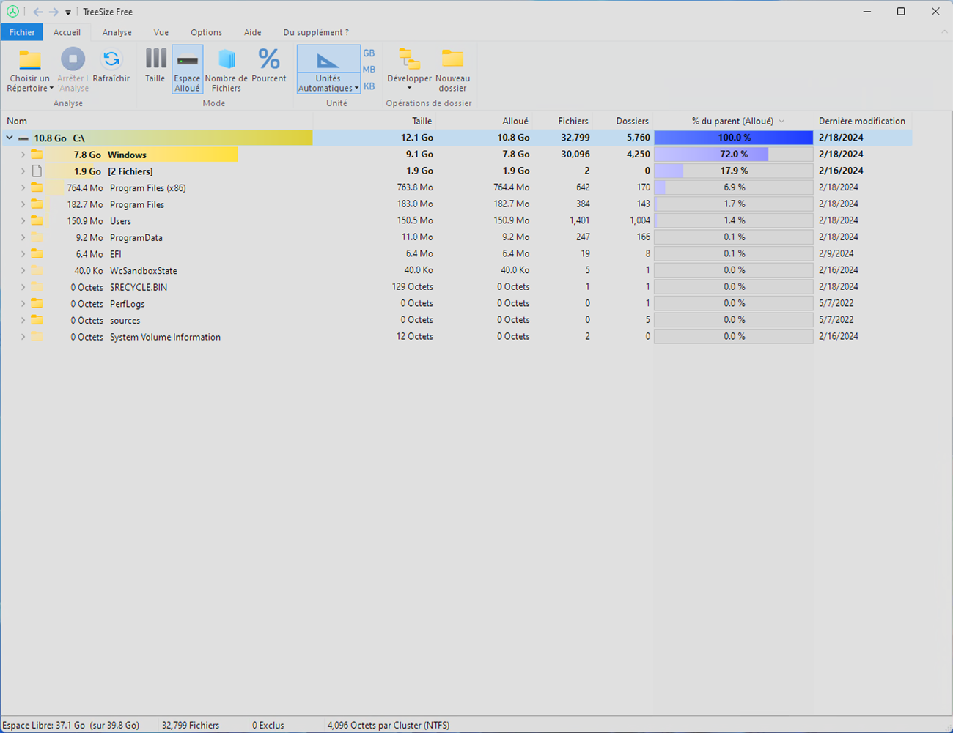Toggle KB unit display
Screen dimensions: 953x733
point(369,86)
